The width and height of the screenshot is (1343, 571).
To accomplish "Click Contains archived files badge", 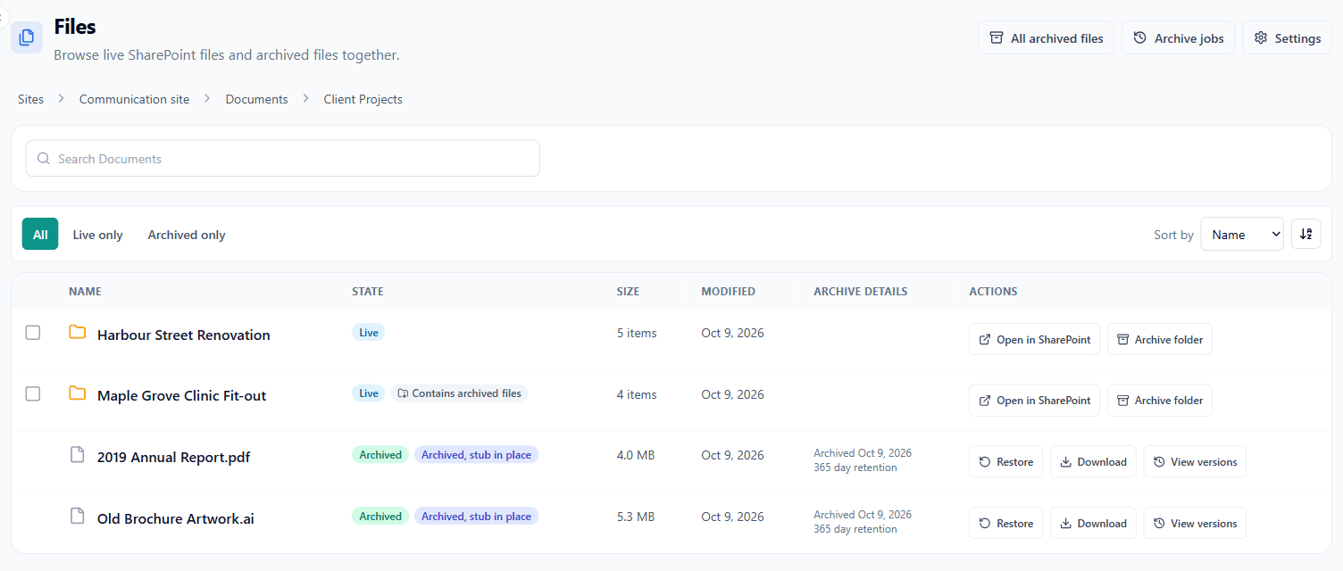I will click(459, 393).
